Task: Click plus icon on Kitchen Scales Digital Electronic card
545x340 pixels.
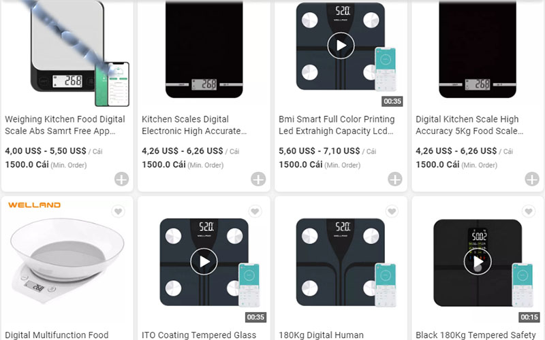Action: (x=258, y=180)
